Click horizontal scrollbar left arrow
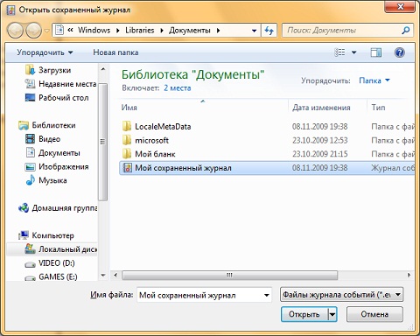 click(x=115, y=275)
